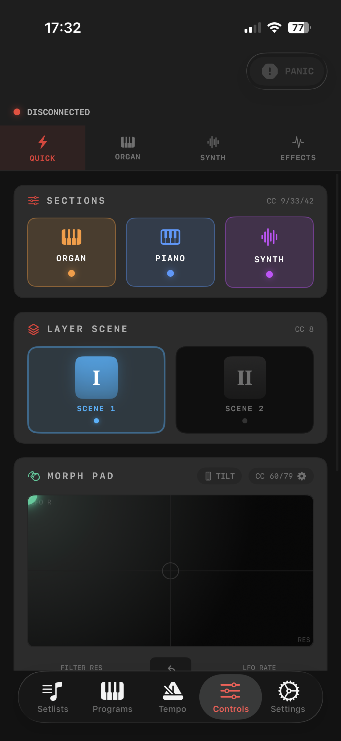Open the Settings screen
Viewport: 341px width, 741px height.
288,697
